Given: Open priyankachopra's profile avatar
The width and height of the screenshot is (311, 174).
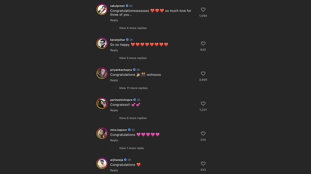Looking at the screenshot, I should [102, 73].
